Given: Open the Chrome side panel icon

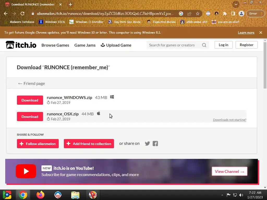Looking at the screenshot, I should point(233,14).
